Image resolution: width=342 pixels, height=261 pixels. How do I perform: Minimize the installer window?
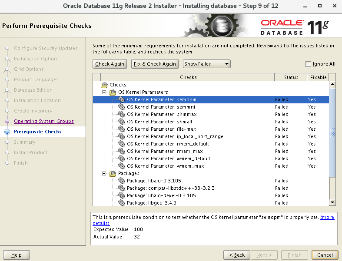click(x=305, y=6)
